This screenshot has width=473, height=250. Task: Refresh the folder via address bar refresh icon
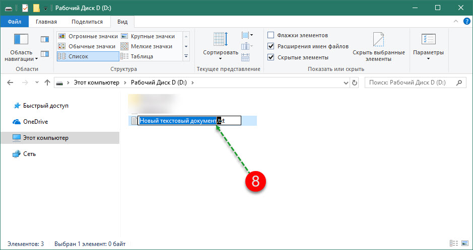tap(355, 82)
